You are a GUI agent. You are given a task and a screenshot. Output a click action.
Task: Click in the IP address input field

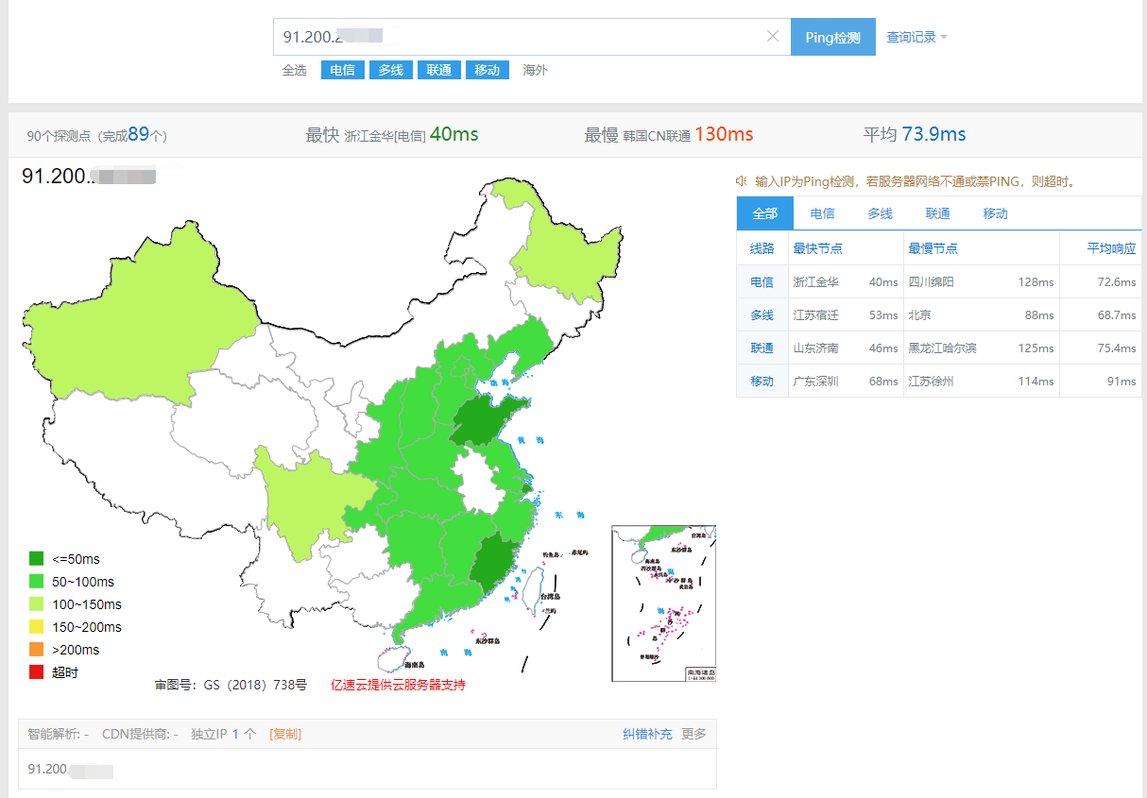click(x=520, y=37)
